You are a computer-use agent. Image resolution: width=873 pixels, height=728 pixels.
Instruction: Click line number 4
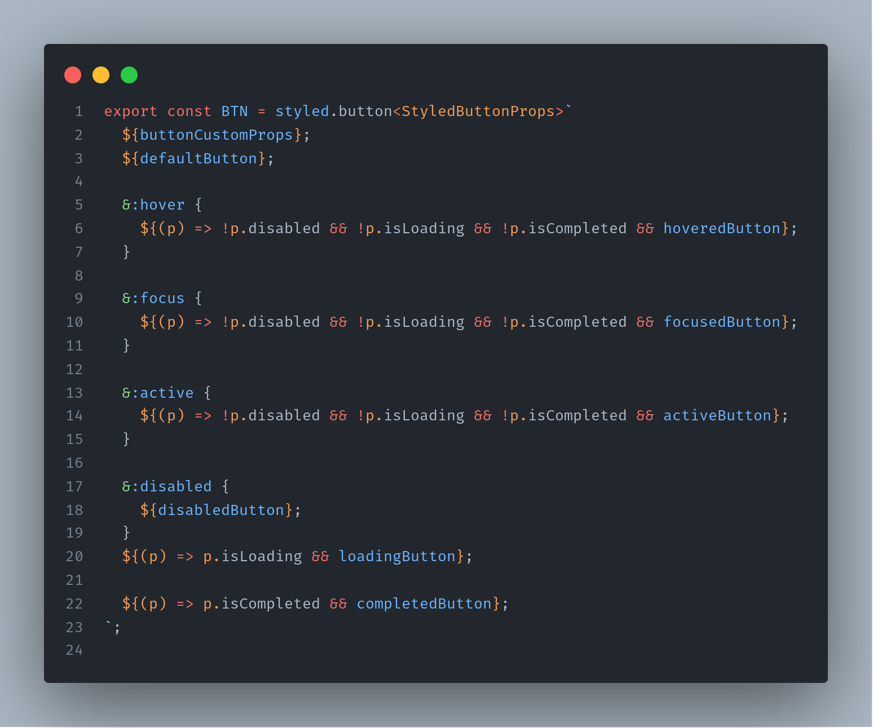coord(79,181)
